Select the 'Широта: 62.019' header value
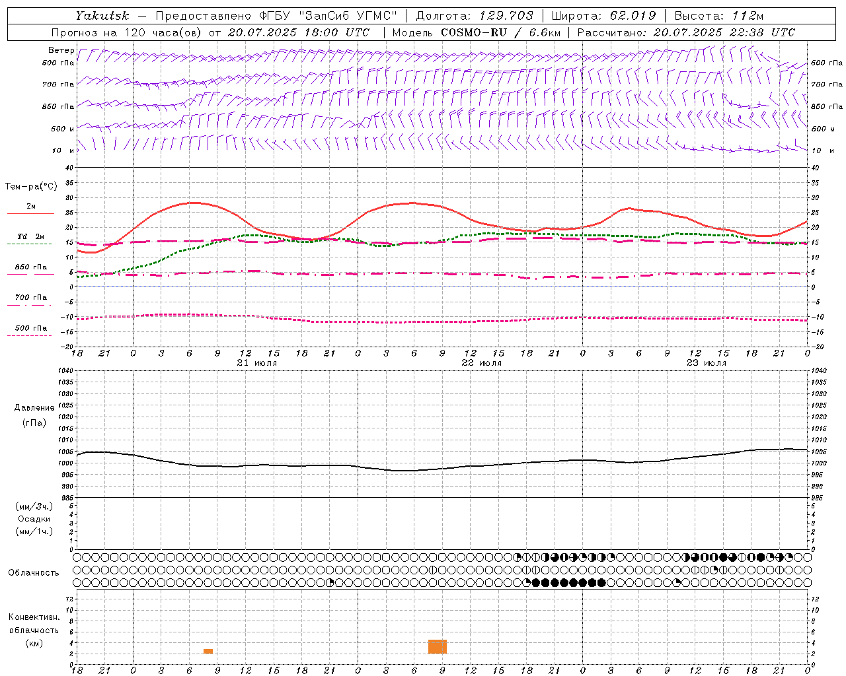Image resolution: width=846 pixels, height=676 pixels. pyautogui.click(x=603, y=15)
